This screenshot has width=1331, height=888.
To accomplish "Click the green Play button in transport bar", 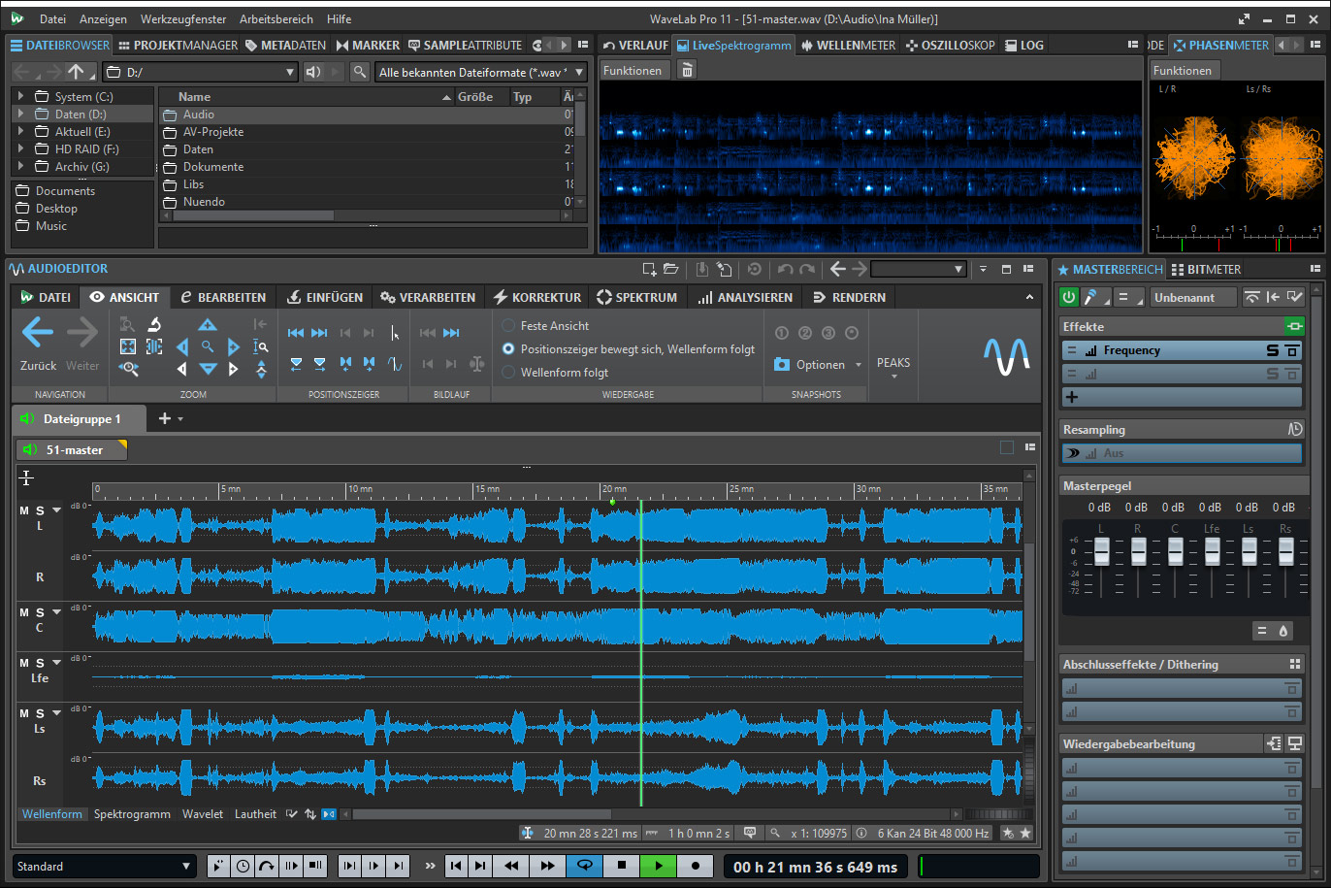I will pos(658,866).
